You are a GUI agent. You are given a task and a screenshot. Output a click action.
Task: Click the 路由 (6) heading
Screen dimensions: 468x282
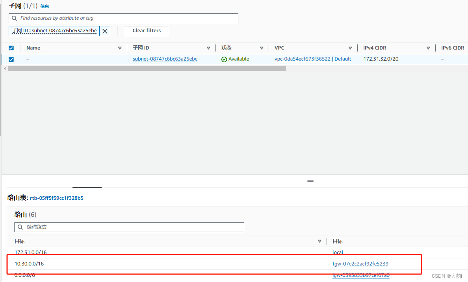[25, 215]
